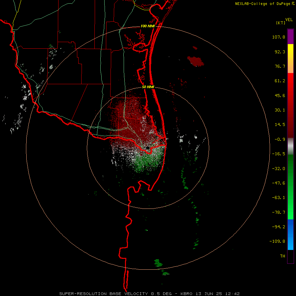Click the [KT] units label
The height and width of the screenshot is (296, 296).
[x=281, y=23]
